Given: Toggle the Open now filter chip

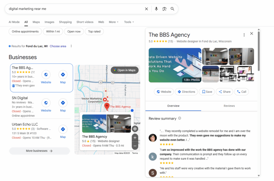Looking at the screenshot, I should point(74,31).
